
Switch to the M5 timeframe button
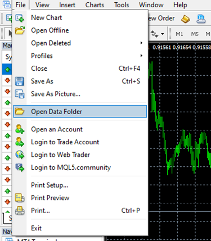click(195, 34)
